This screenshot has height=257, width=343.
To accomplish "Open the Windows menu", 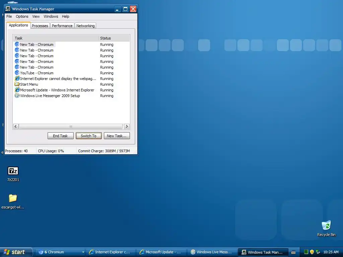I will click(x=51, y=16).
